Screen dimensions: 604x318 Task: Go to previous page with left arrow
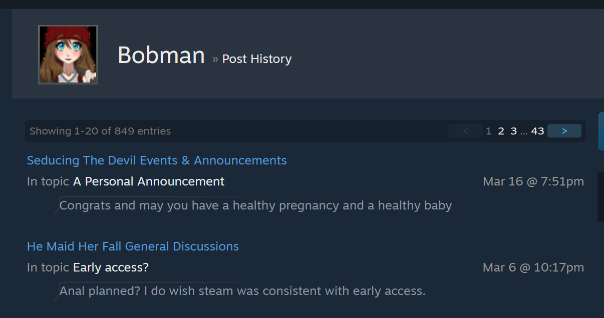(x=465, y=131)
